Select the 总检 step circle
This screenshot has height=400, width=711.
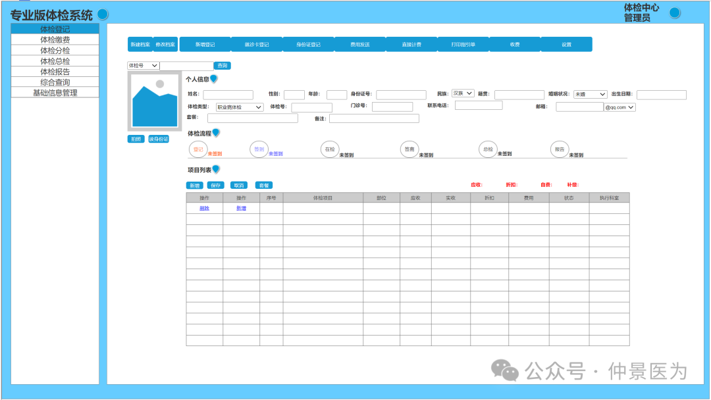(x=487, y=149)
